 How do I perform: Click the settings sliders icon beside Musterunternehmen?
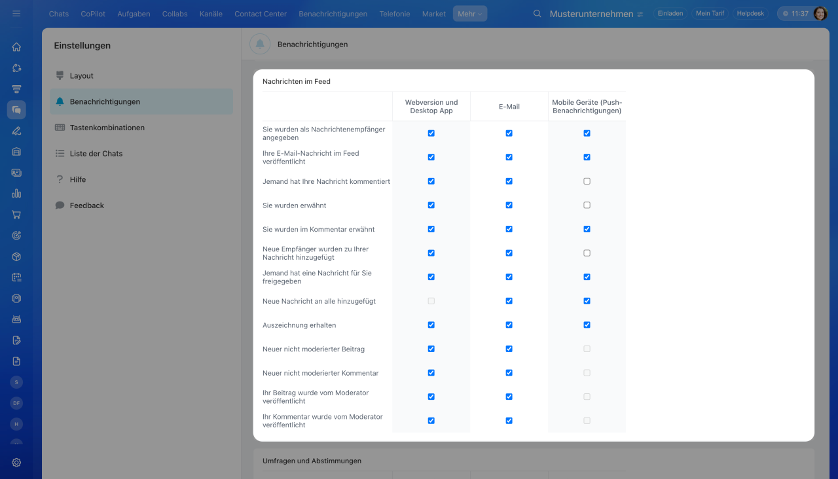point(640,14)
